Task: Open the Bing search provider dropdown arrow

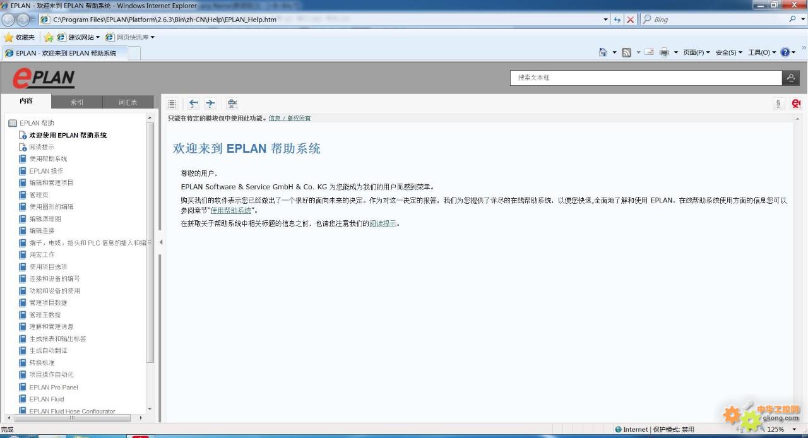Action: coord(802,20)
